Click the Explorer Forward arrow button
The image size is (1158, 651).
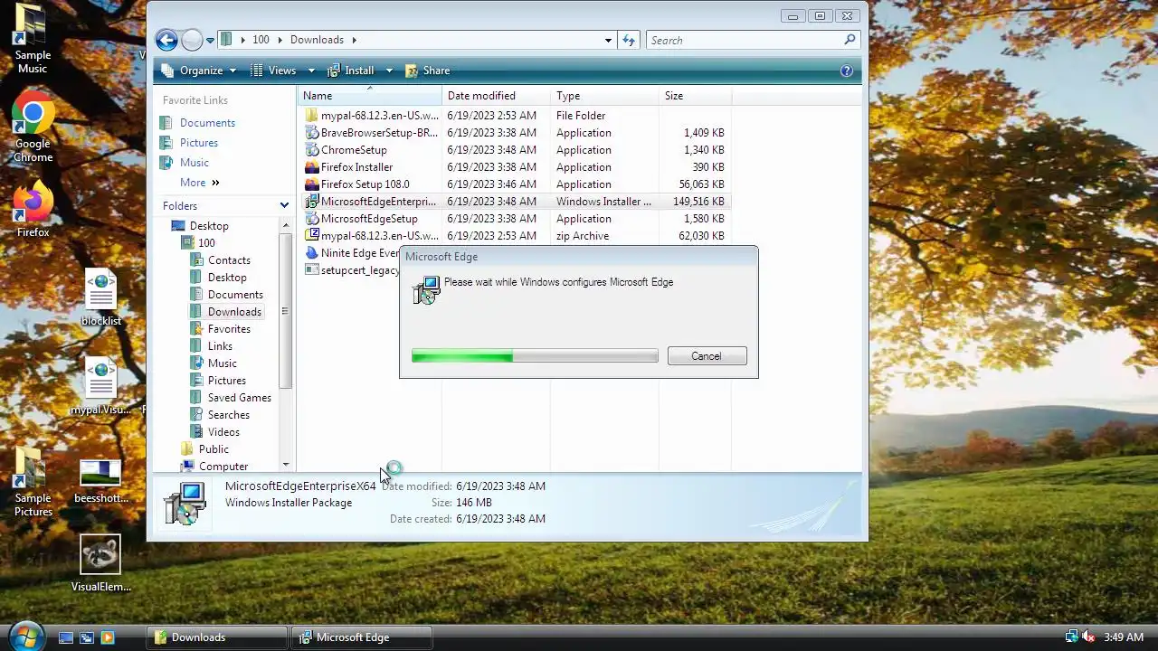(192, 40)
